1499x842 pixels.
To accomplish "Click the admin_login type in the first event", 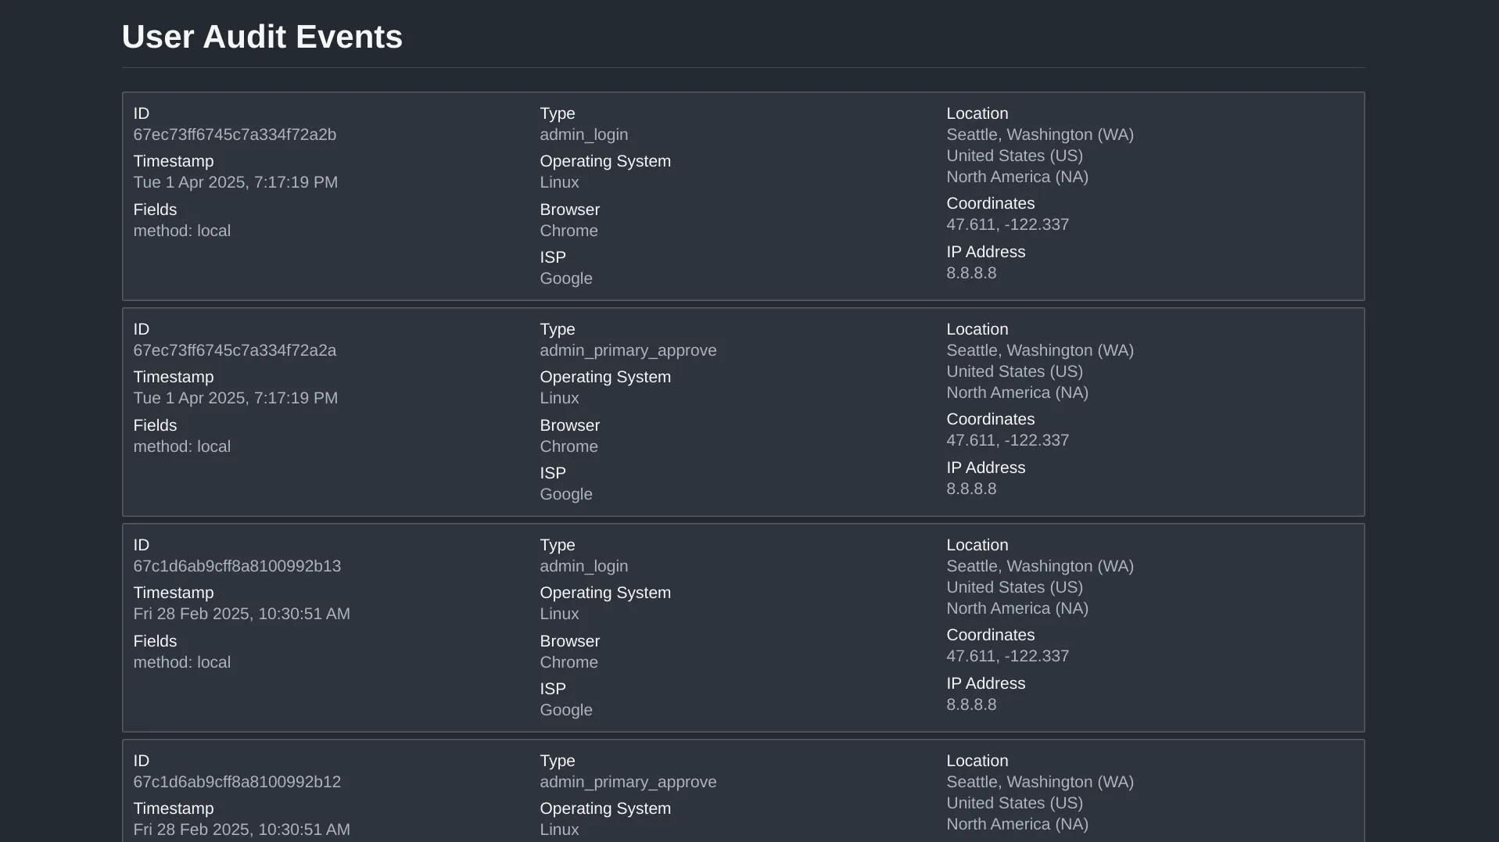I will click(583, 134).
